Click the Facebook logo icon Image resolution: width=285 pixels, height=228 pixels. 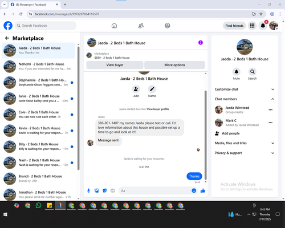pos(8,26)
